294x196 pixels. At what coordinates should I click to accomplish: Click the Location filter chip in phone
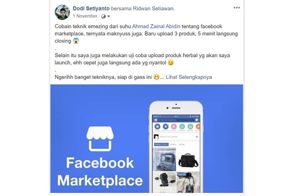[x=161, y=144]
